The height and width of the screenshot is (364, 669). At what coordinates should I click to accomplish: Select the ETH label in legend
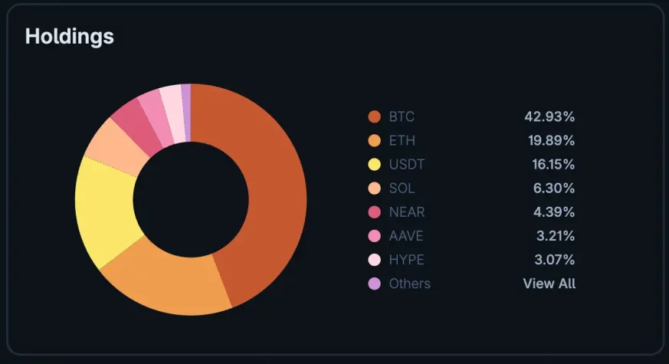click(x=401, y=141)
